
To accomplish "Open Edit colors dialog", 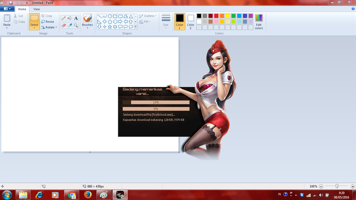I will click(259, 22).
